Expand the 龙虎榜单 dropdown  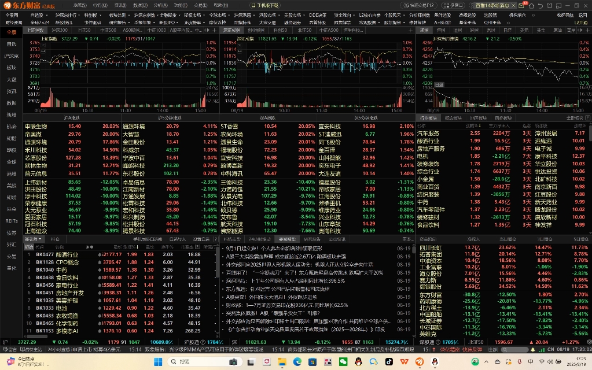tap(204, 23)
